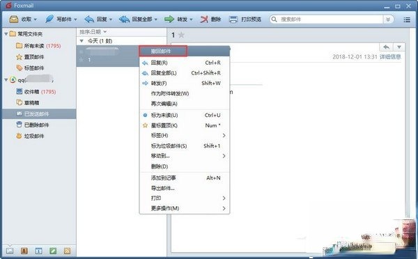Image resolution: width=418 pixels, height=259 pixels.
Task: Expand the 回复全部 toolbar dropdown arrow
Action: (155, 19)
